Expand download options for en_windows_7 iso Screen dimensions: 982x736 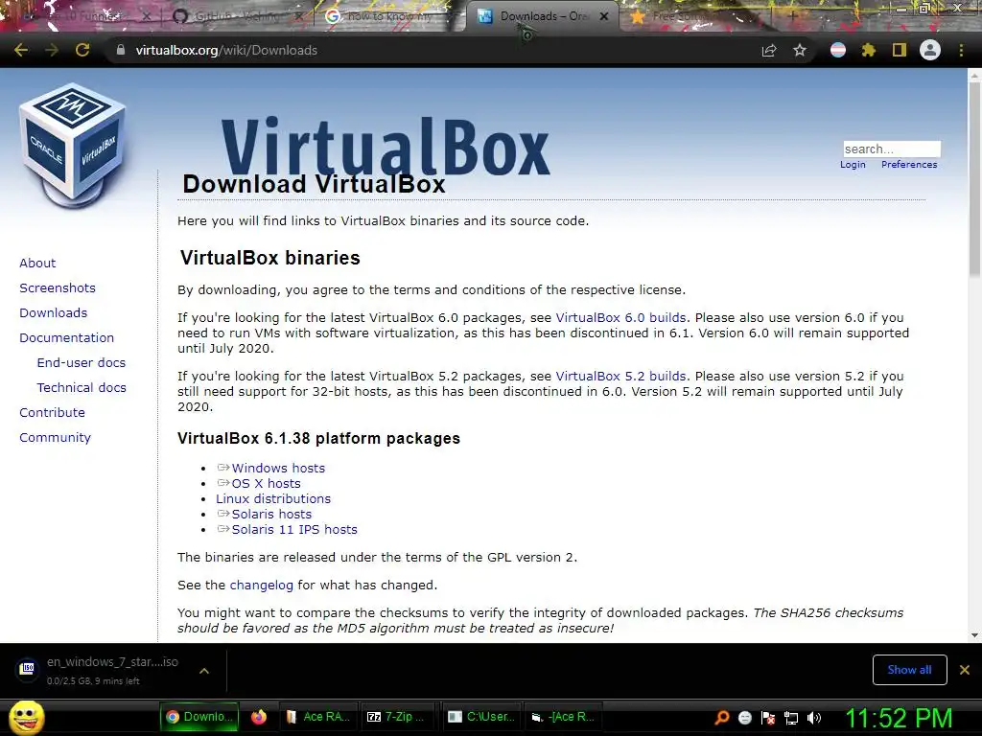(203, 670)
